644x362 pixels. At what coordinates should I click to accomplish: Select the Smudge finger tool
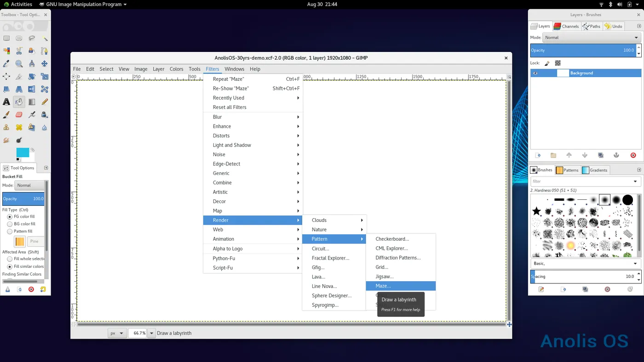pos(6,140)
